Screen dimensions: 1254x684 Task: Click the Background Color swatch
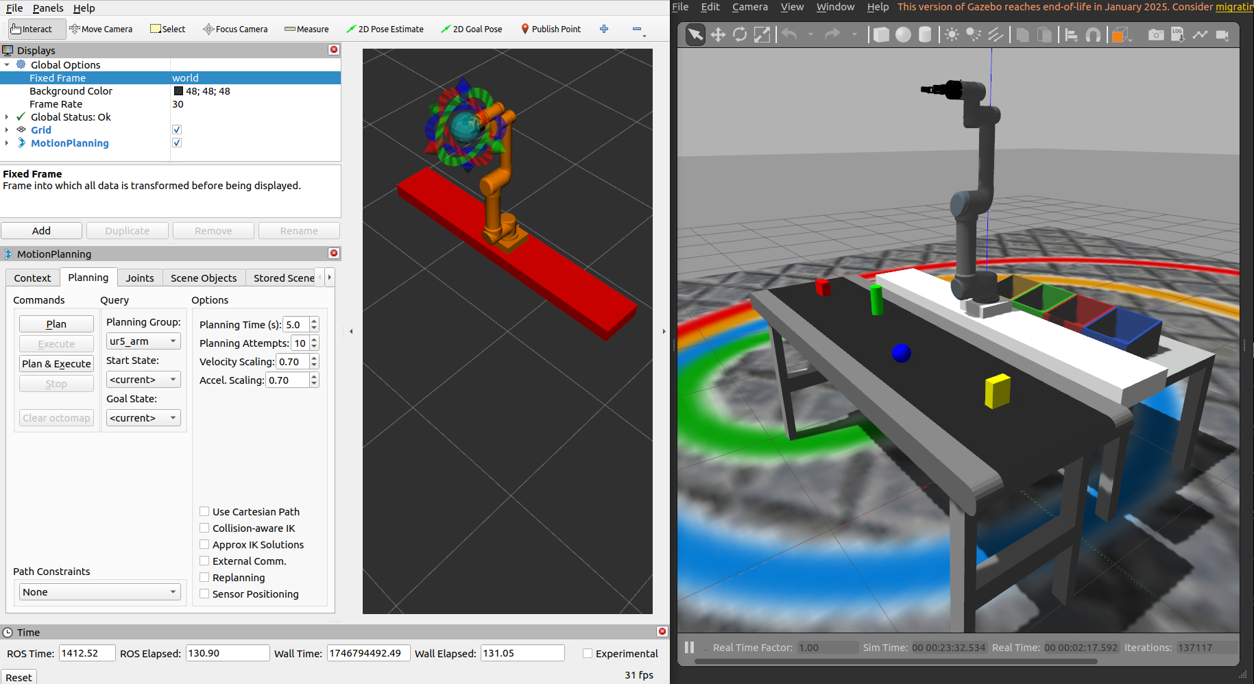178,91
